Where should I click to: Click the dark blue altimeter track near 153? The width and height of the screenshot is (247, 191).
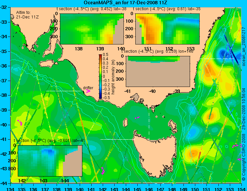(232, 49)
